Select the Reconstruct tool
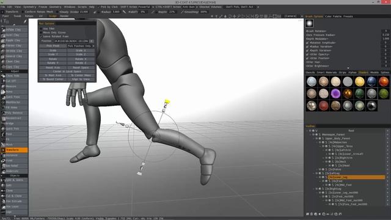 click(14, 118)
